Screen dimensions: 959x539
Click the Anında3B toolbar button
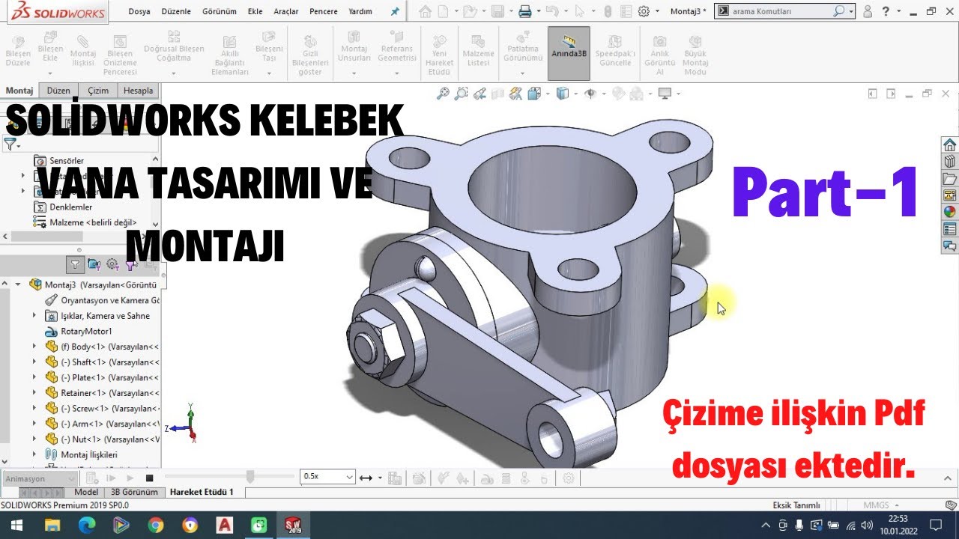click(569, 52)
